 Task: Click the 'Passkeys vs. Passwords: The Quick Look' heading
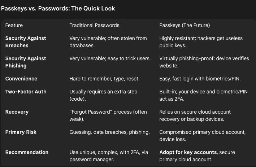click(58, 8)
